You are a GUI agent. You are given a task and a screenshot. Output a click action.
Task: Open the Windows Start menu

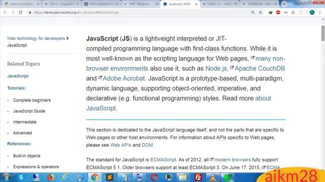tap(6, 177)
